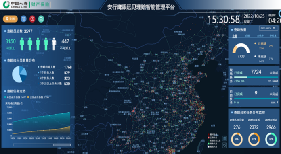Screen dimensions: 281x154
Task: Click the red clock icon button
Action: click(x=32, y=19)
